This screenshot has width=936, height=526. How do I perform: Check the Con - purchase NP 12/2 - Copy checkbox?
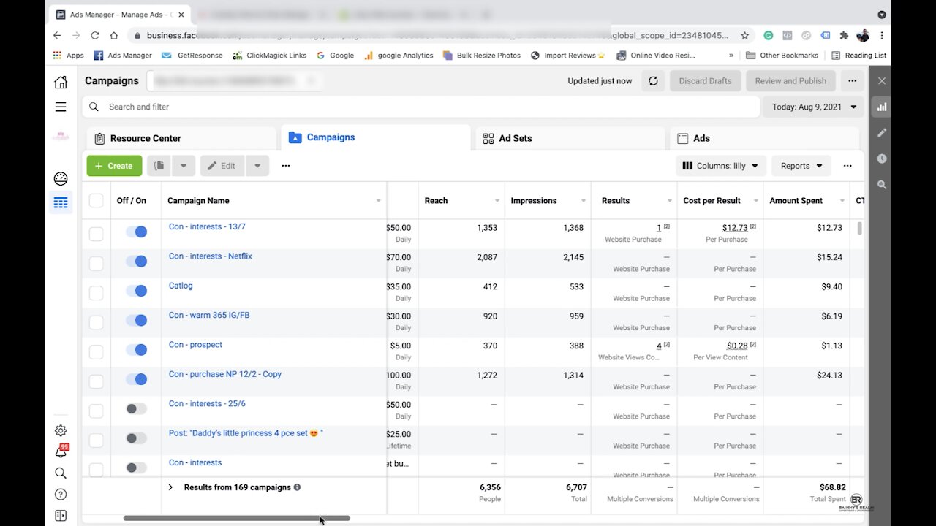pyautogui.click(x=96, y=381)
